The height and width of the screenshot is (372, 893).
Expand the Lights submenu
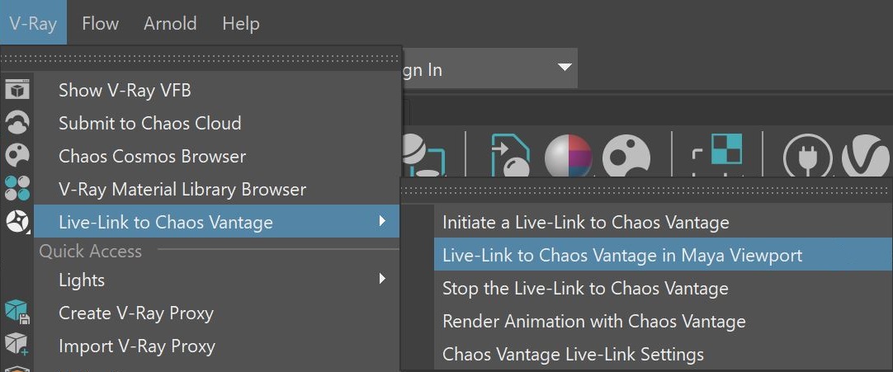coord(217,280)
